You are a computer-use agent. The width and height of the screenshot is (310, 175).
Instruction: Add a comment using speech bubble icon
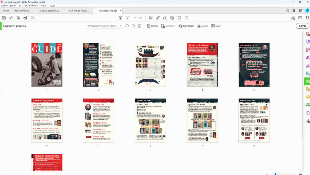[x=151, y=18]
